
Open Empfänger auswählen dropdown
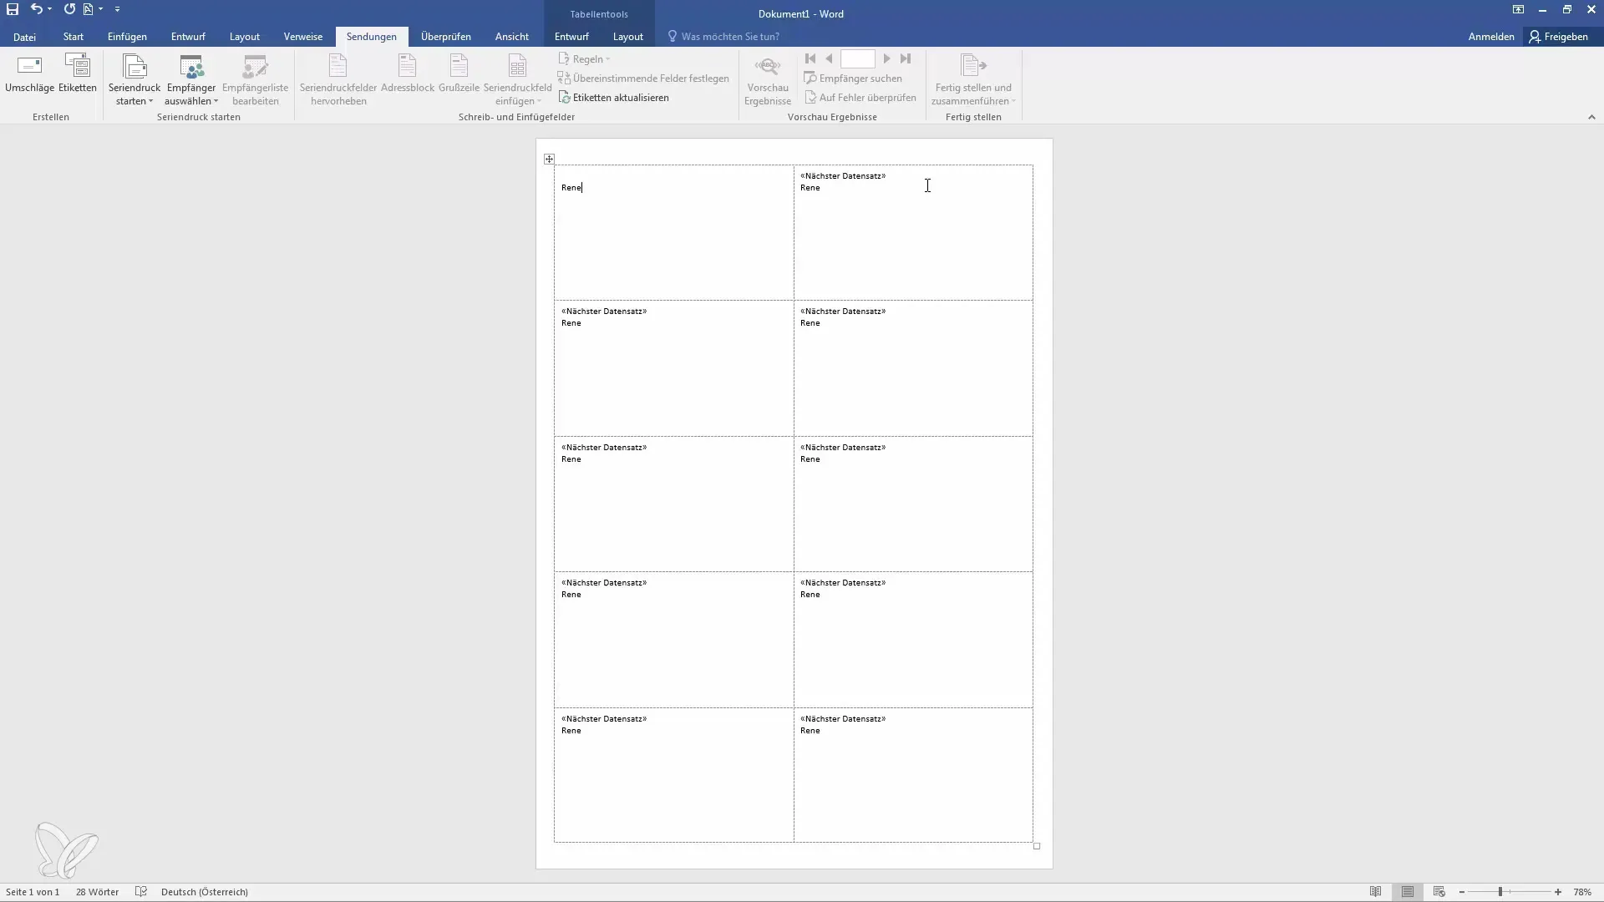pos(191,80)
